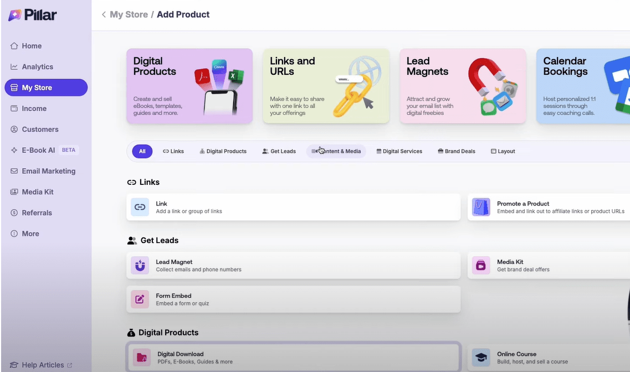Viewport: 630px width, 372px height.
Task: Open the Brand Deals filter tab
Action: coord(456,151)
